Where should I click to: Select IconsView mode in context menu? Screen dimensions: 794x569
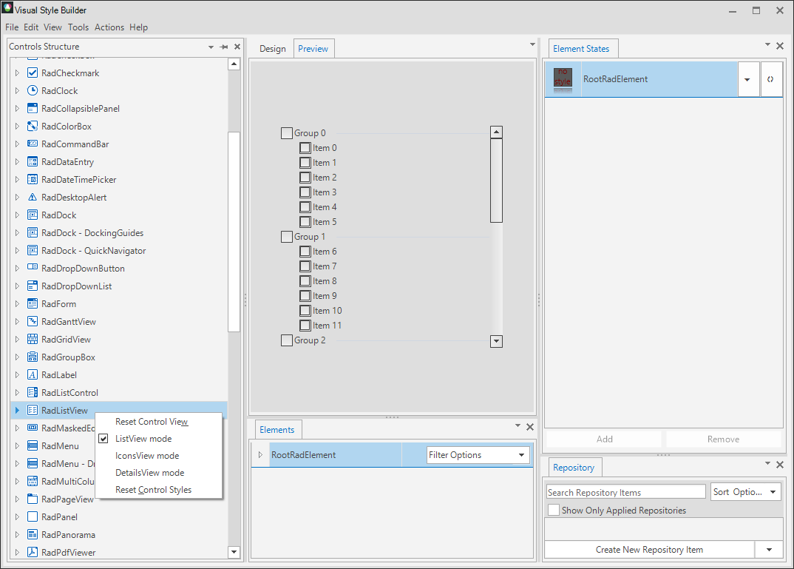pos(147,456)
